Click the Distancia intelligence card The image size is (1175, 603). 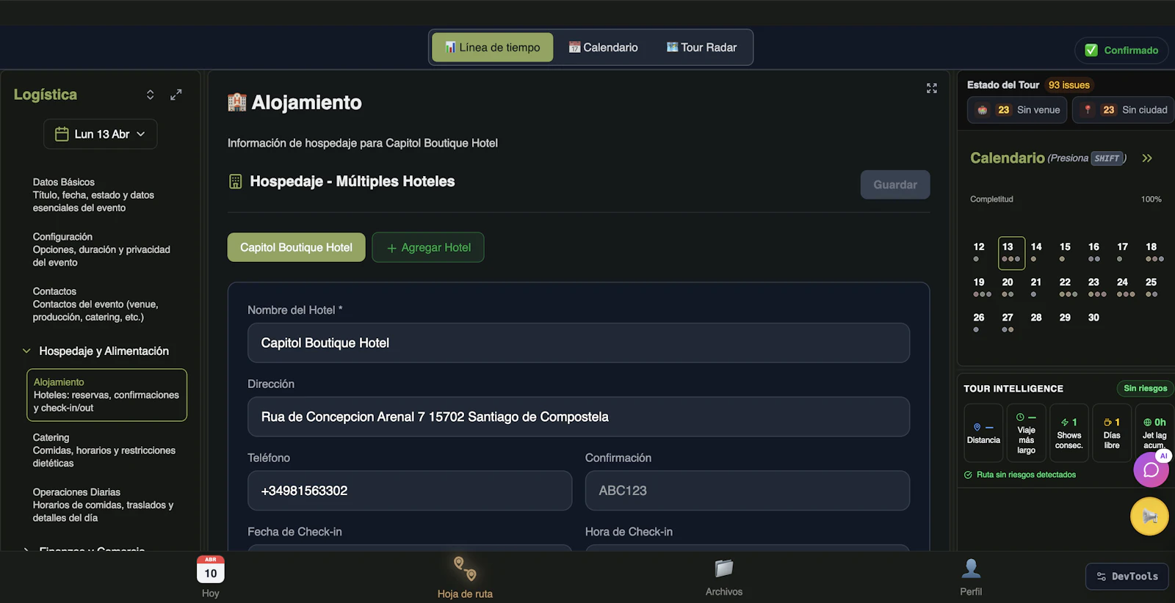(983, 433)
